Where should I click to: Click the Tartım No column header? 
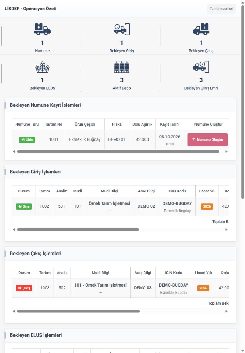pyautogui.click(x=54, y=124)
